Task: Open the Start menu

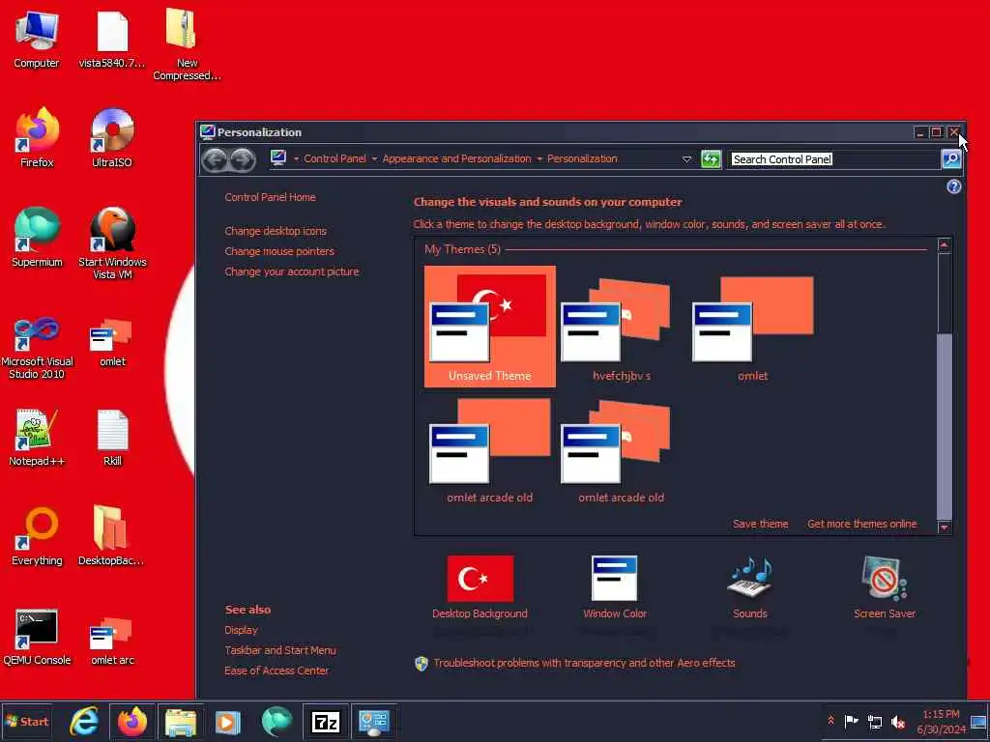Action: (26, 721)
